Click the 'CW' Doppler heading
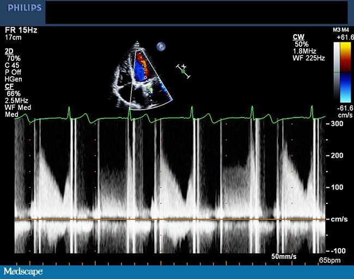Screen dimensions: 354x279 [x=298, y=37]
